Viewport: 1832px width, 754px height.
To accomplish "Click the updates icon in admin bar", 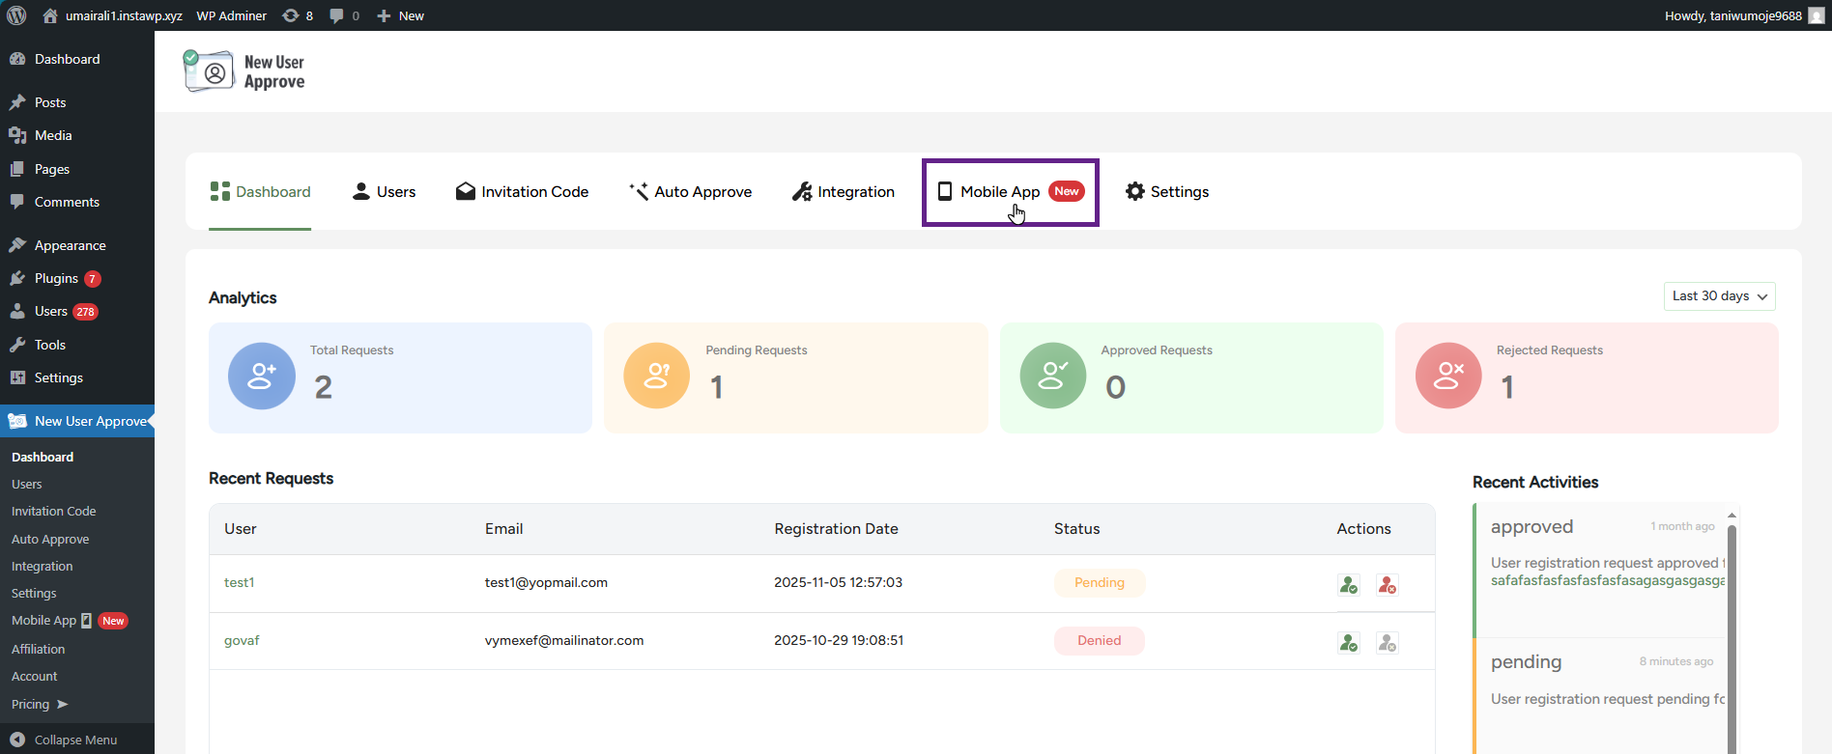I will (x=291, y=15).
